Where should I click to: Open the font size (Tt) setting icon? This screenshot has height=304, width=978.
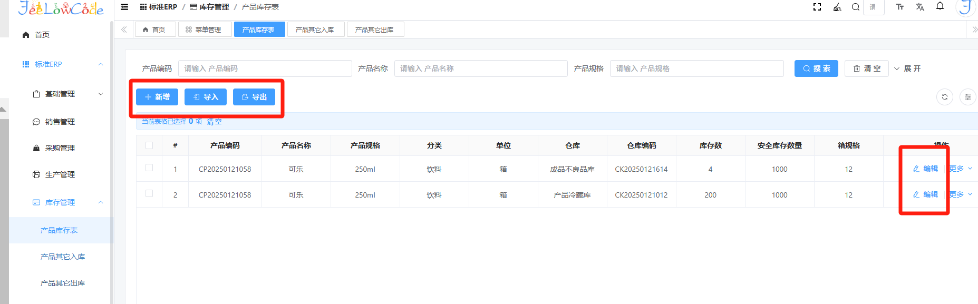899,7
